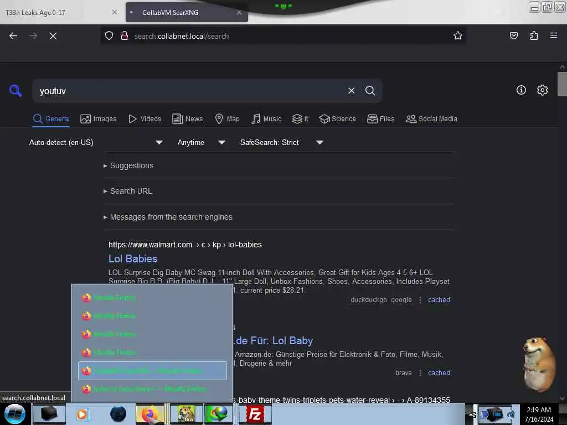Select the General search category tab
567x425 pixels.
(x=51, y=119)
